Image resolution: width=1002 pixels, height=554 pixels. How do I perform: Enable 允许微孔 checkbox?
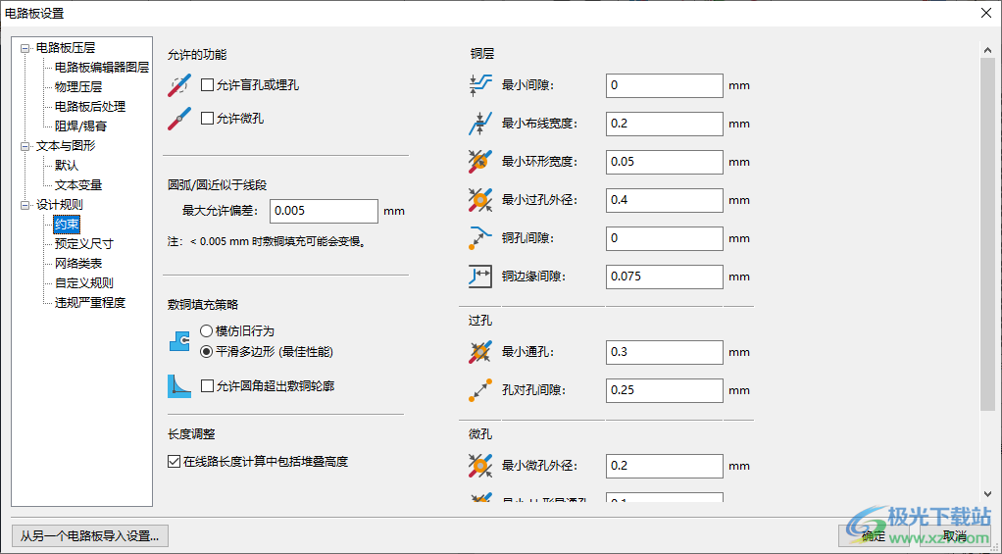click(x=207, y=119)
